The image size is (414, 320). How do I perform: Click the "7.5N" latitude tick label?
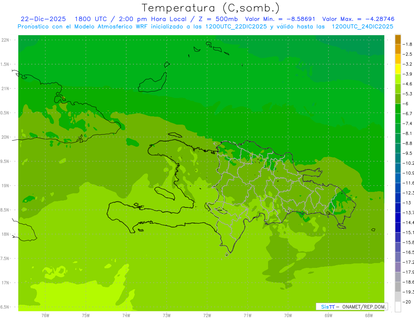point(5,259)
